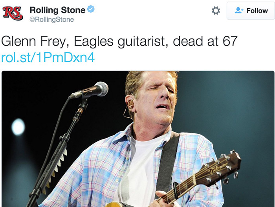Image resolution: width=275 pixels, height=207 pixels.
Task: Click the blue verified badge
Action: (x=91, y=10)
